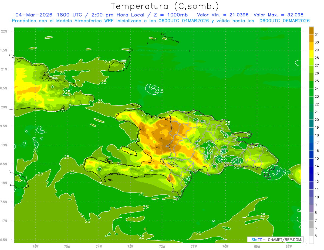Click the '71W' longitude axis label
This screenshot has width=324, height=250.
(x=194, y=246)
